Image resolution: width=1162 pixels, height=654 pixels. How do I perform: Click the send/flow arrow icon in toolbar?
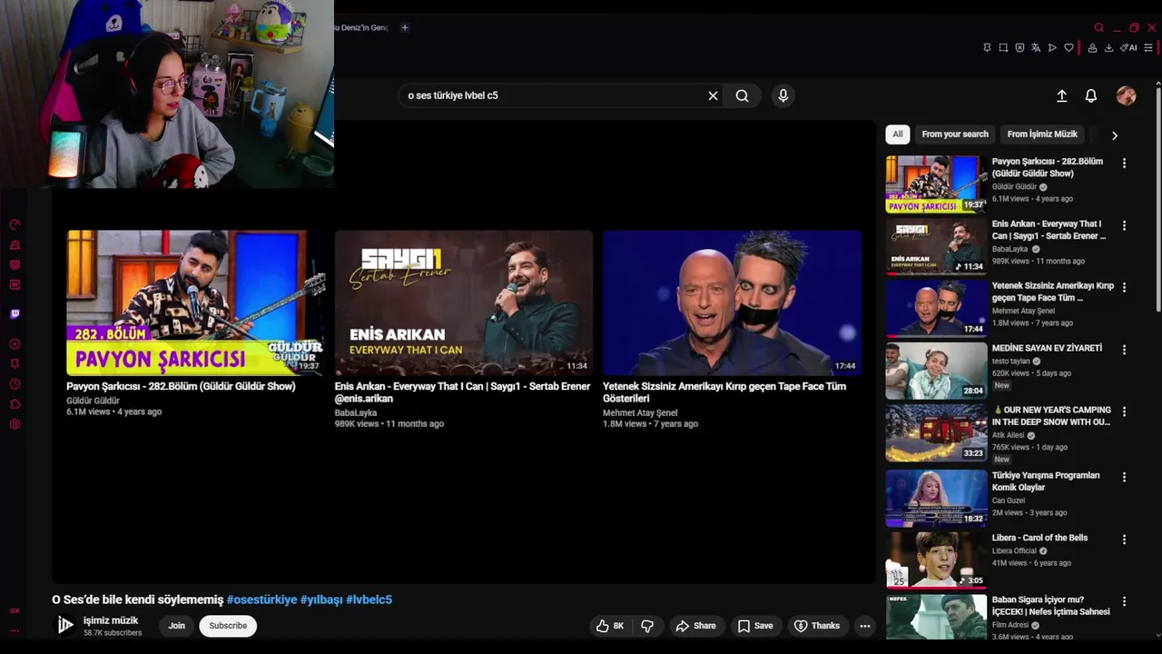[x=1052, y=48]
